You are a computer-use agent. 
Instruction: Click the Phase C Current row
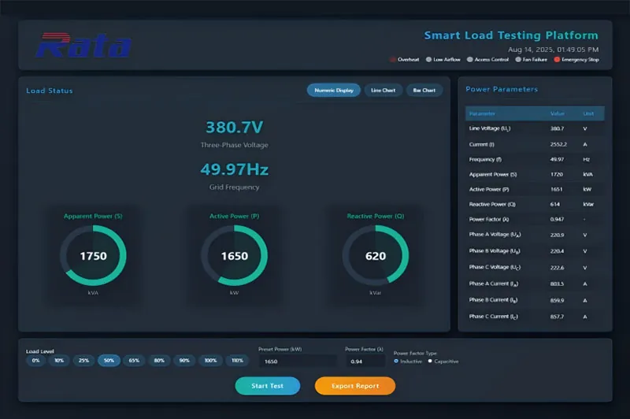tap(535, 317)
